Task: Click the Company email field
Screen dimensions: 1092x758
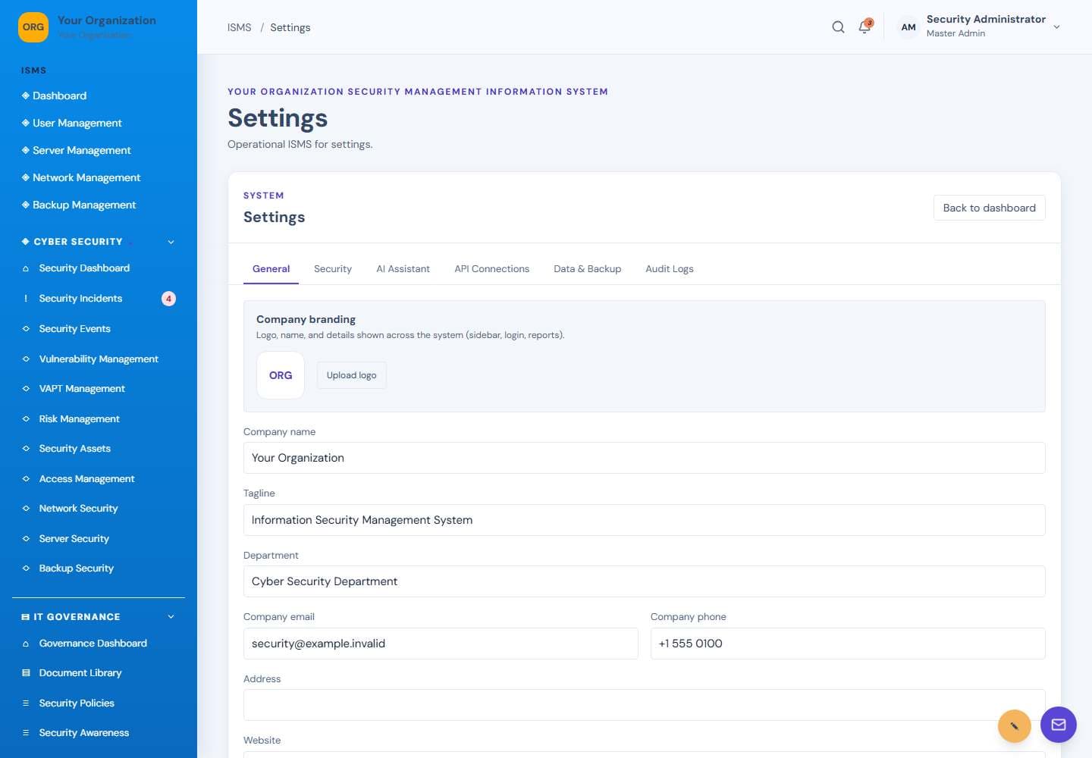Action: click(441, 644)
